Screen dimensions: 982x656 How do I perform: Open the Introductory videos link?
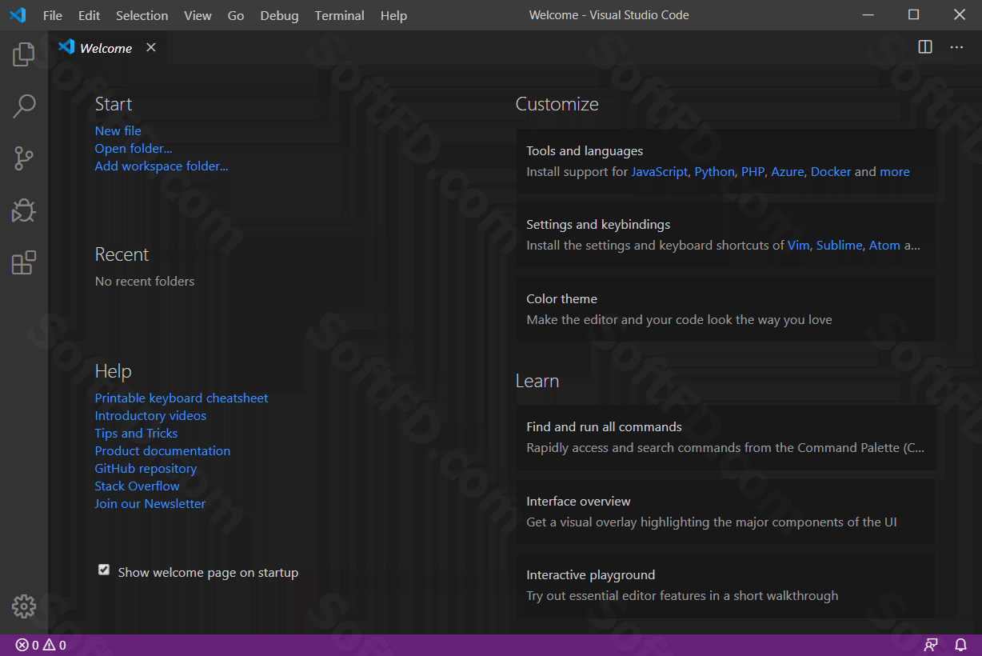150,416
